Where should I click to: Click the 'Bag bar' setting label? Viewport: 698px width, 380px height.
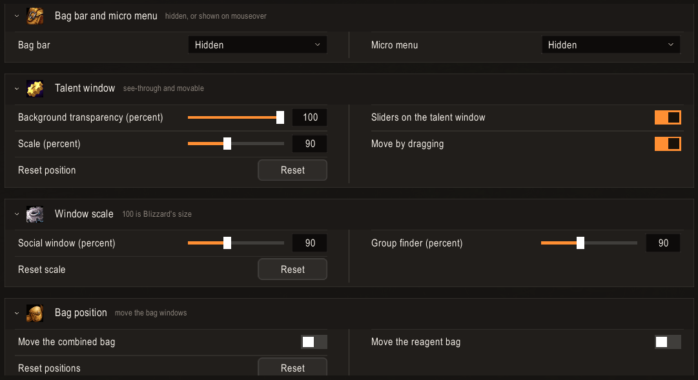point(34,45)
